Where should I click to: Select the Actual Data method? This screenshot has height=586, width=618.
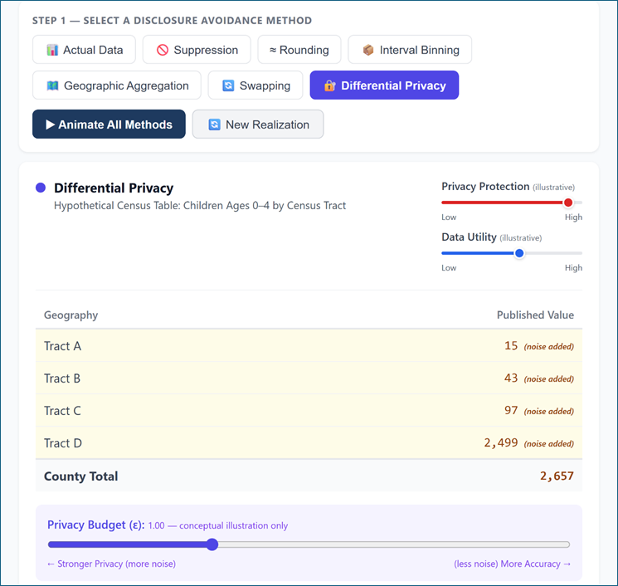[x=84, y=50]
